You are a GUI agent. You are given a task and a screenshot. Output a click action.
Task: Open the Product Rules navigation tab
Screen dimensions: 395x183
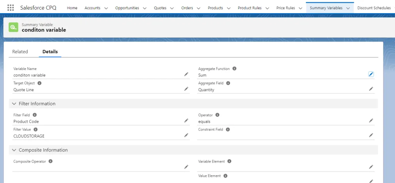click(250, 8)
